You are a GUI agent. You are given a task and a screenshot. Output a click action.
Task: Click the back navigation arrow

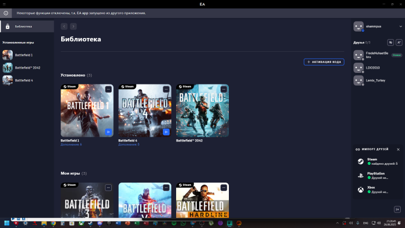[x=64, y=26]
